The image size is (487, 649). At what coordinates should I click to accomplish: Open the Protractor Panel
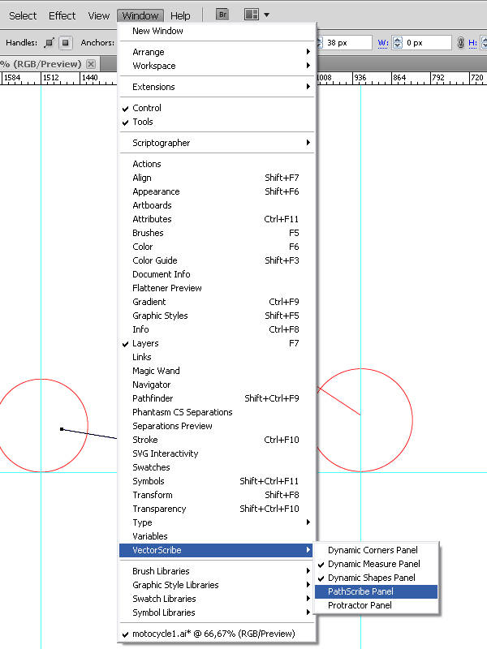pyautogui.click(x=376, y=605)
